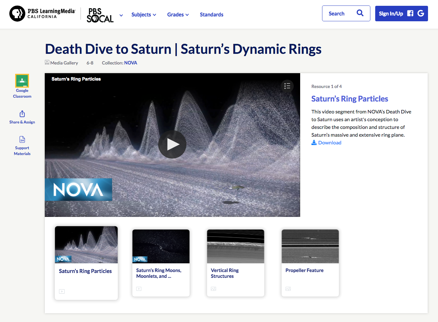Screen dimensions: 438x322
Task: Click video type icon on Ring Moons card
Action: (139, 289)
